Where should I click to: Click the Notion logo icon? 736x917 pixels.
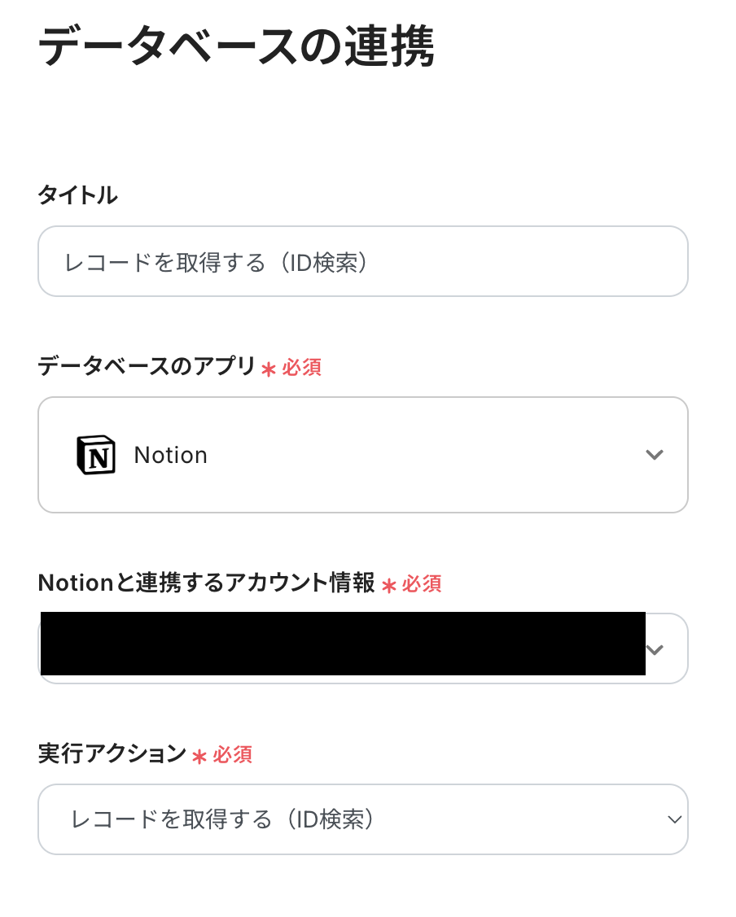click(96, 455)
